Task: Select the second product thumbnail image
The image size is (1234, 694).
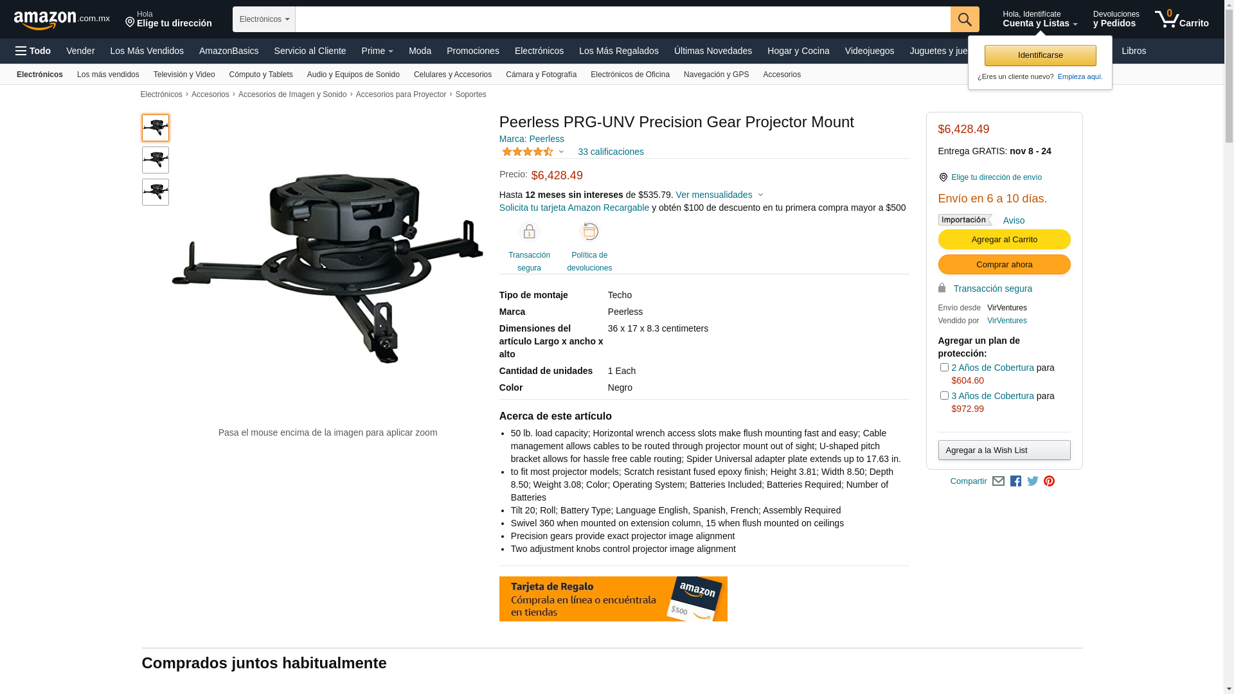Action: (156, 160)
